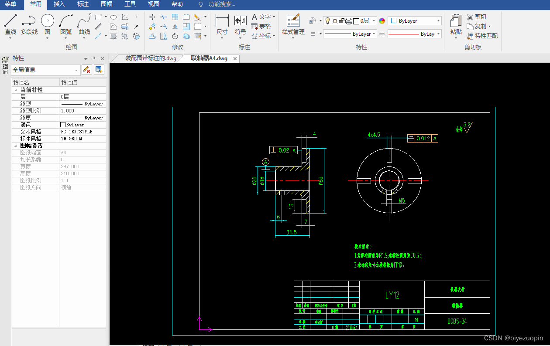Viewport: 550px width, 346px height.
Task: Switch to the 图幅 ribbon tab
Action: click(106, 4)
